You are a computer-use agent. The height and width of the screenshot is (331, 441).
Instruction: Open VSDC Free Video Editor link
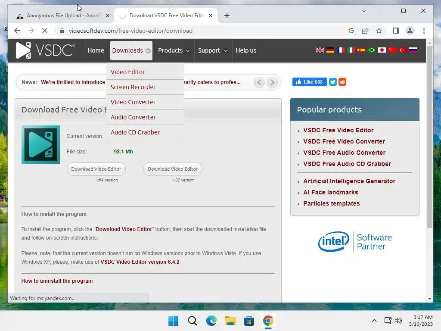click(x=339, y=130)
